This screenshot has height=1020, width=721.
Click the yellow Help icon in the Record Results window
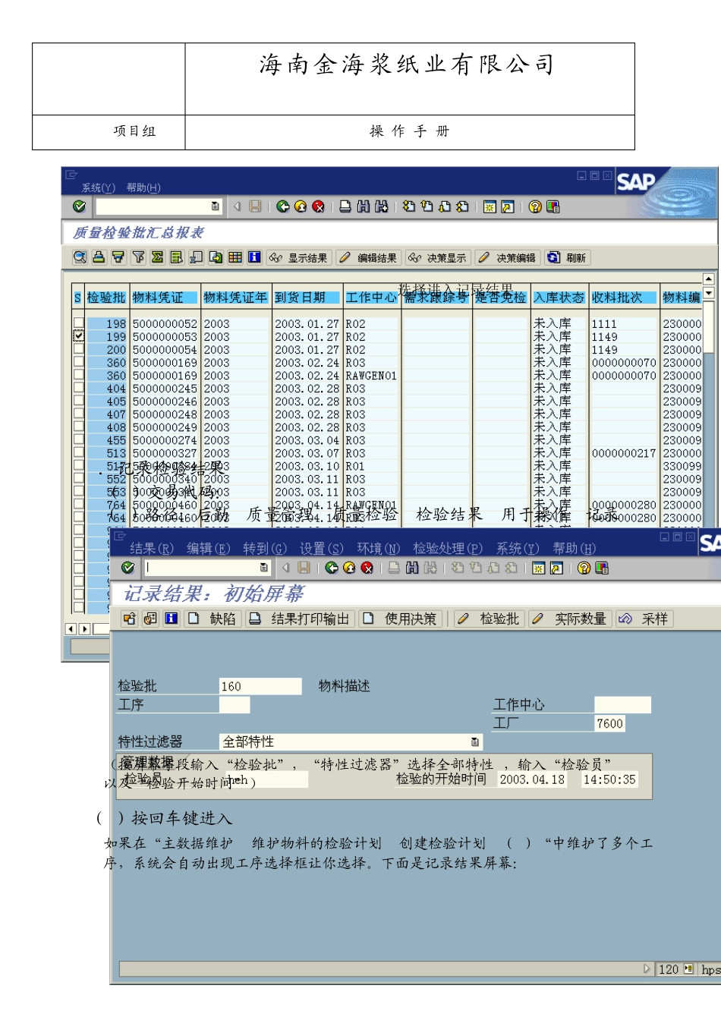[584, 568]
